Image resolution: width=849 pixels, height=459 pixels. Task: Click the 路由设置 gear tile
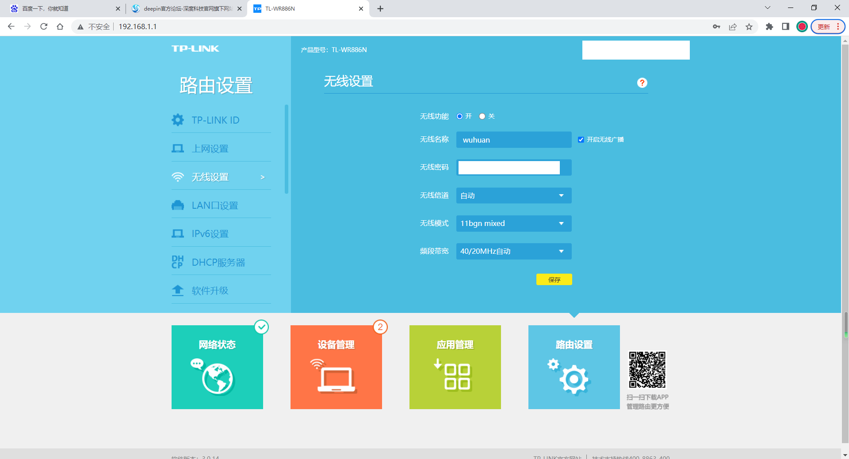coord(574,367)
